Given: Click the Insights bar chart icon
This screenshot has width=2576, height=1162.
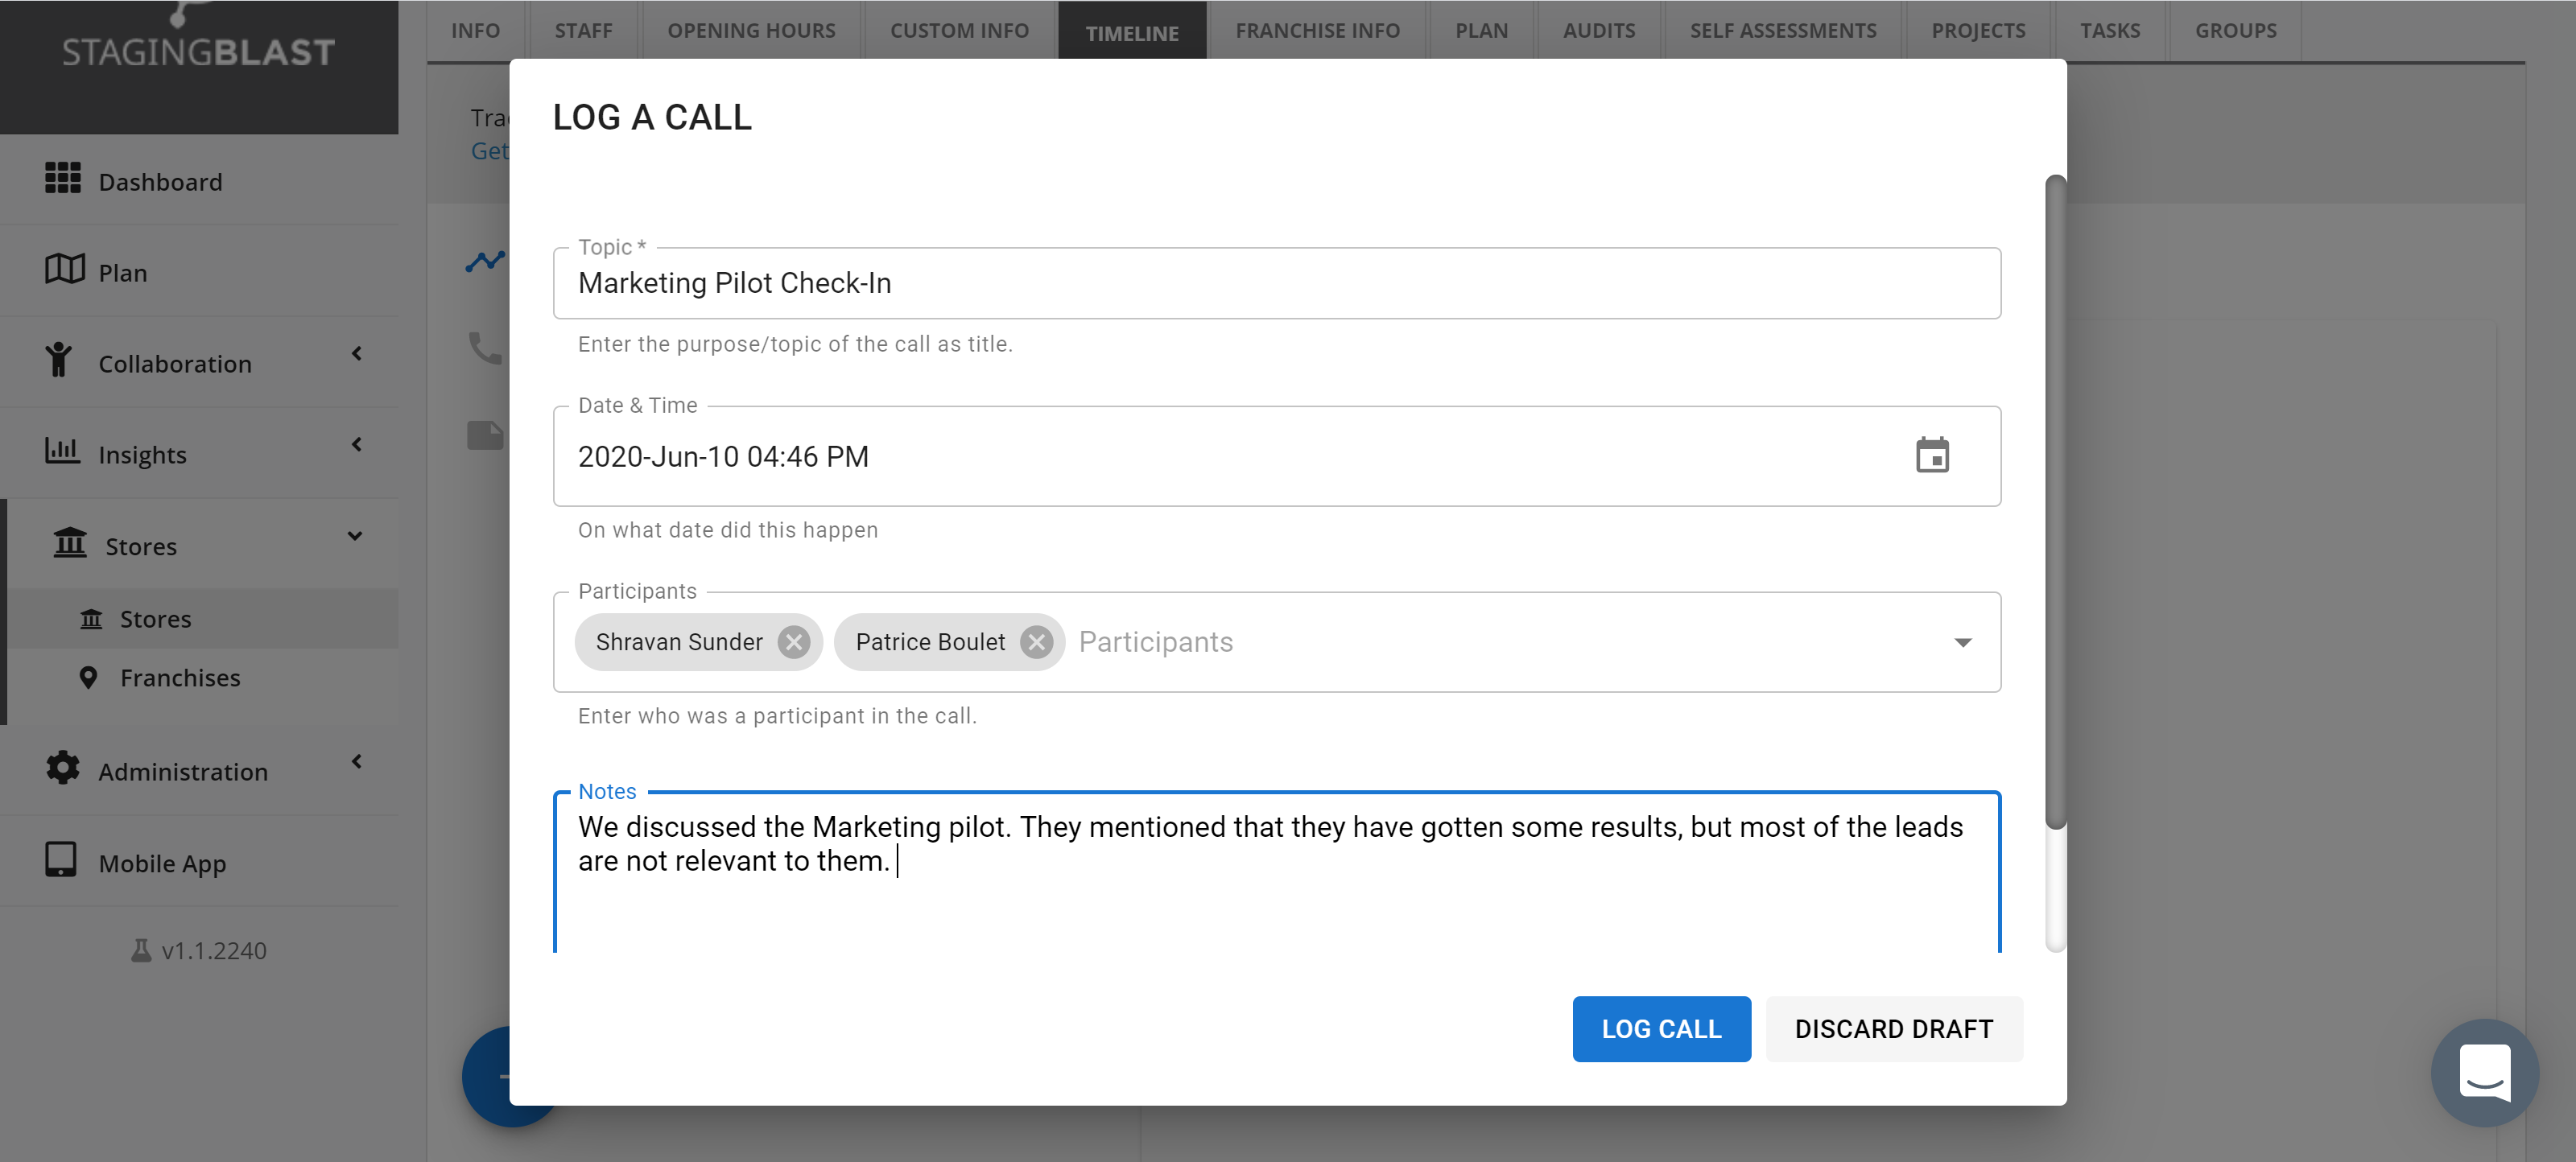Looking at the screenshot, I should coord(62,450).
